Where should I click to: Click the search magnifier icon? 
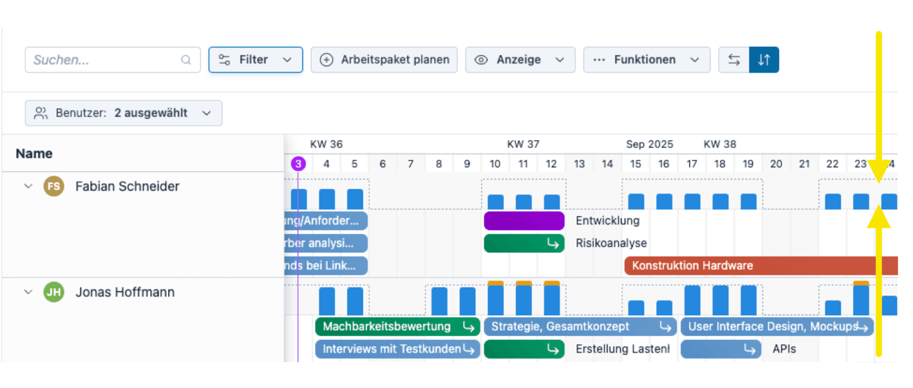tap(186, 60)
